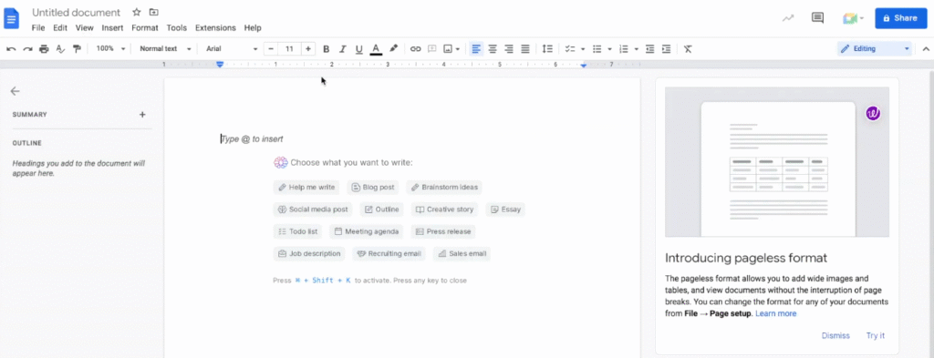Open the Normal text style dropdown

pos(165,49)
